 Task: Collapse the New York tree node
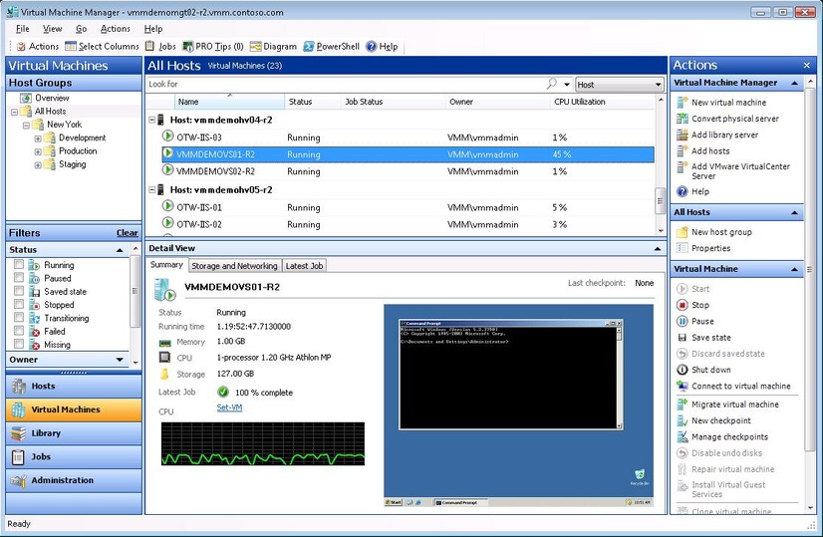tap(26, 126)
